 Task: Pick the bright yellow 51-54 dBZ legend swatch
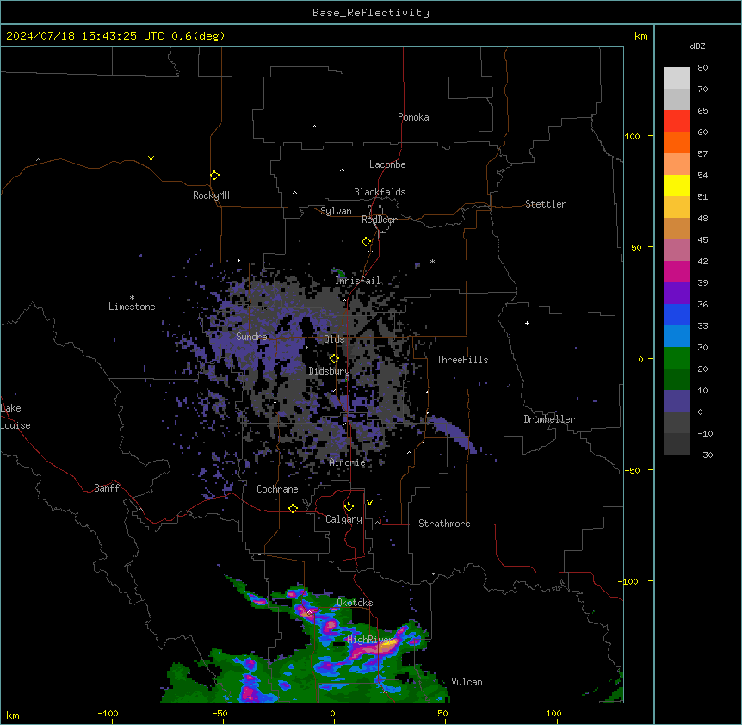pos(677,185)
